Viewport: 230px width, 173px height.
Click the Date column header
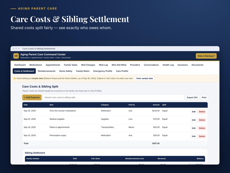(x=26, y=105)
